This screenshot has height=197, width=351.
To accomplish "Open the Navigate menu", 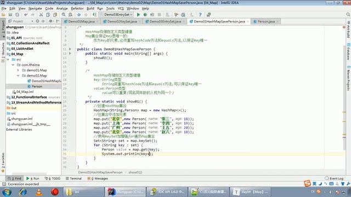I will point(35,9).
